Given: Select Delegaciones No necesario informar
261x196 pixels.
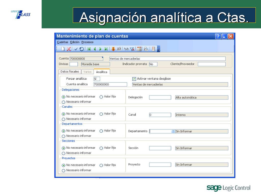Looking at the screenshot, I should coord(63,97).
